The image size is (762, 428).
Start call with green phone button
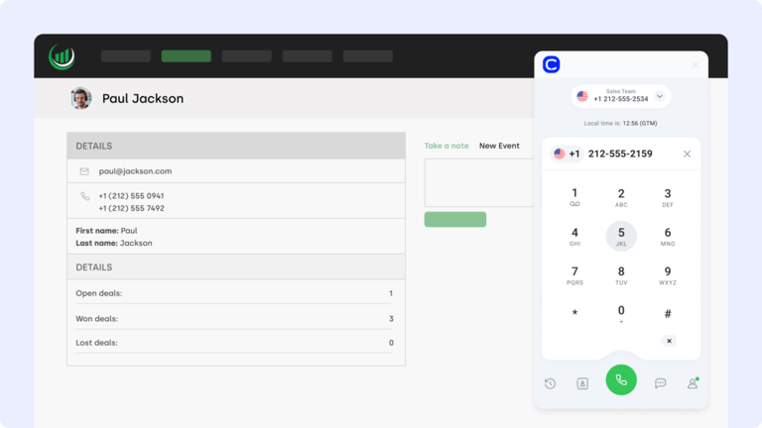(x=621, y=380)
